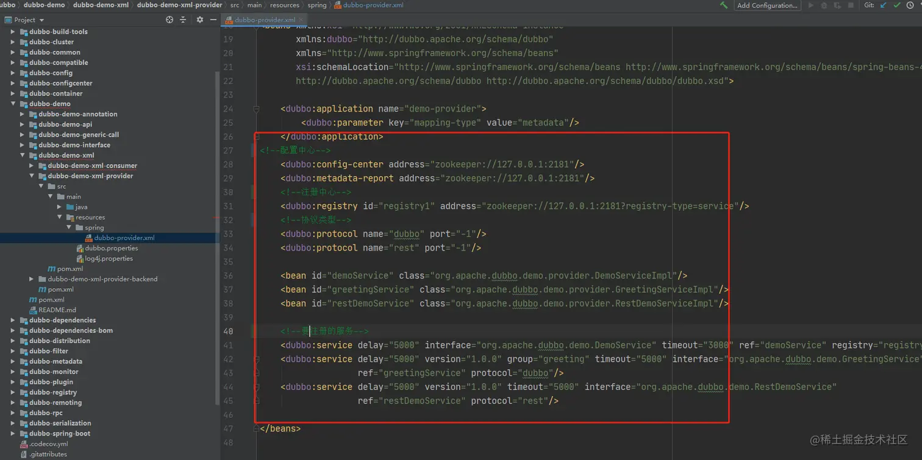This screenshot has width=922, height=460.
Task: Expand the dubbo-demo-annotation folder arrow
Action: (23, 114)
